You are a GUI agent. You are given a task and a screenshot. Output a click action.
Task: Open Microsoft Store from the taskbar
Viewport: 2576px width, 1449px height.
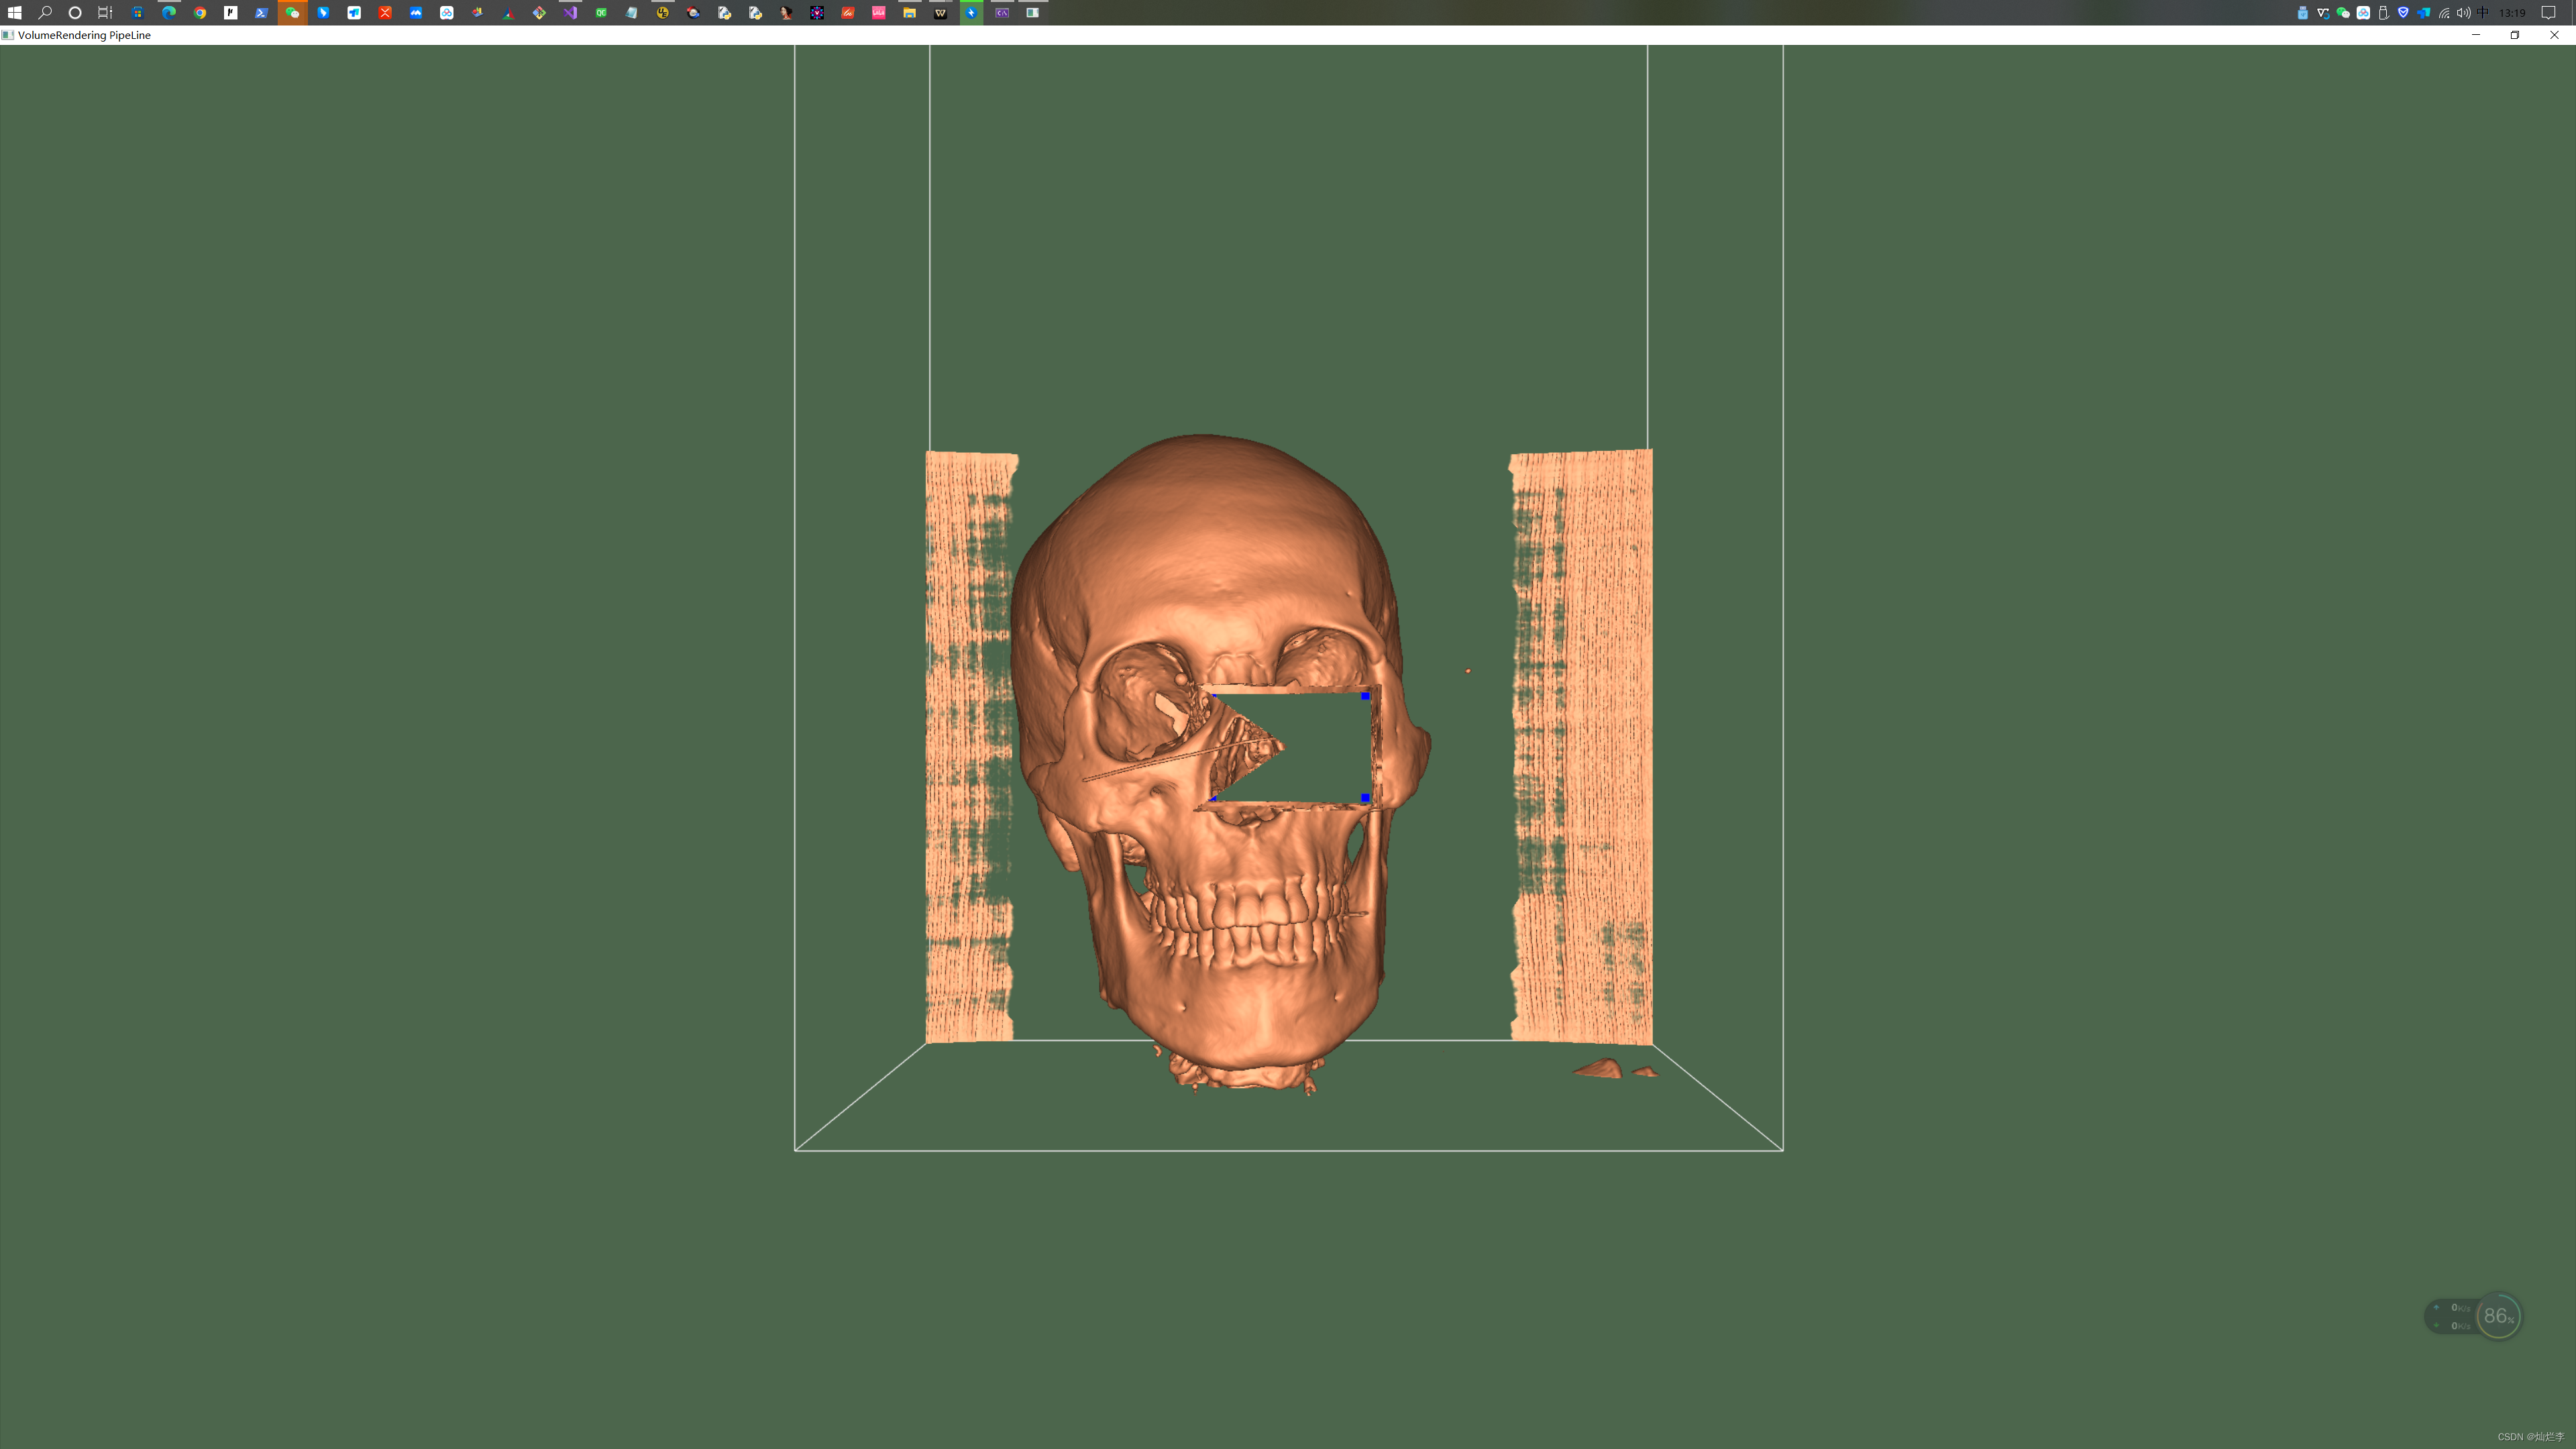click(138, 12)
